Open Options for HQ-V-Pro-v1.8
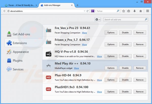The image size is (152, 104). click(111, 56)
